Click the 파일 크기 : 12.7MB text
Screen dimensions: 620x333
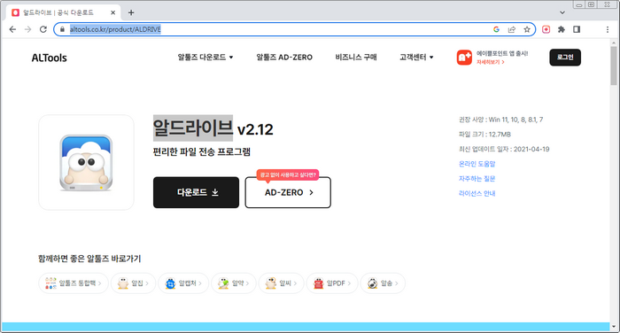(484, 135)
